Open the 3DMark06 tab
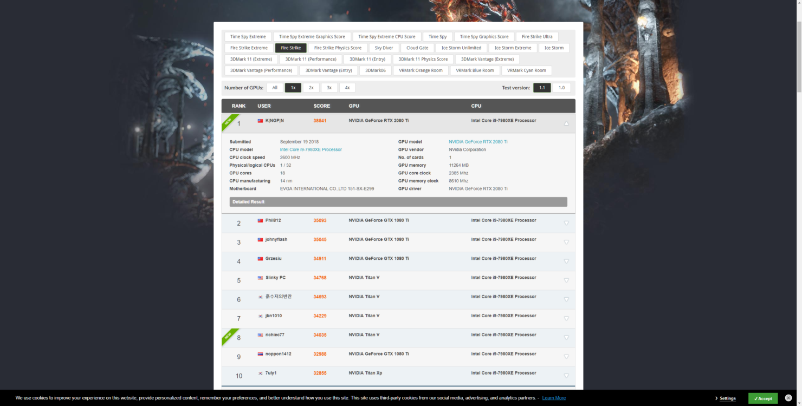802x406 pixels. coord(376,70)
